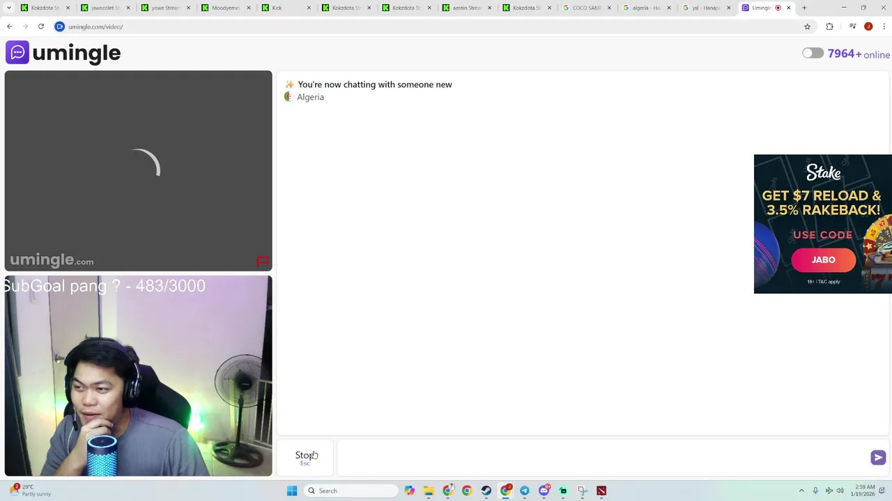Toggle the dark mode switch
The height and width of the screenshot is (501, 892).
pyautogui.click(x=813, y=54)
